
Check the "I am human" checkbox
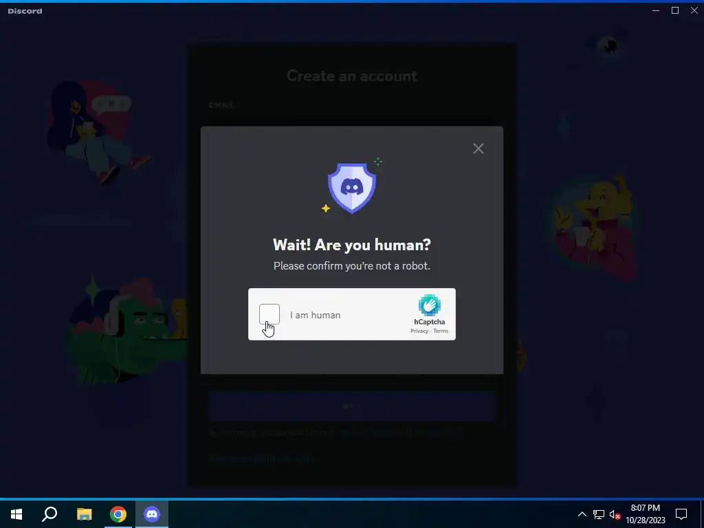269,314
